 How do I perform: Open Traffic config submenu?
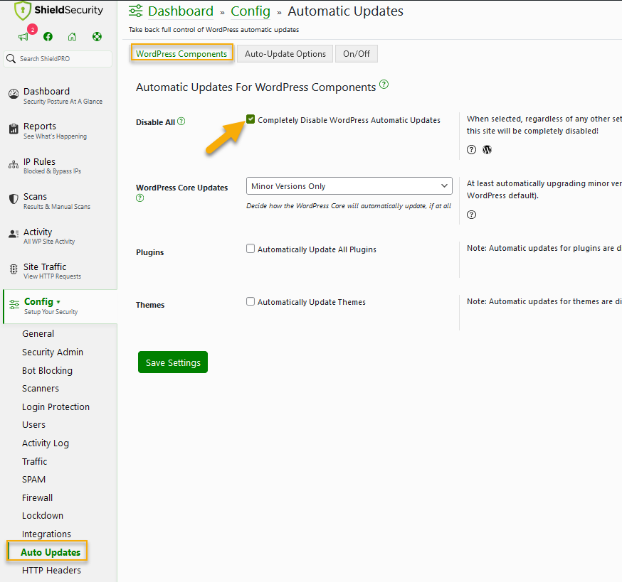pos(34,461)
